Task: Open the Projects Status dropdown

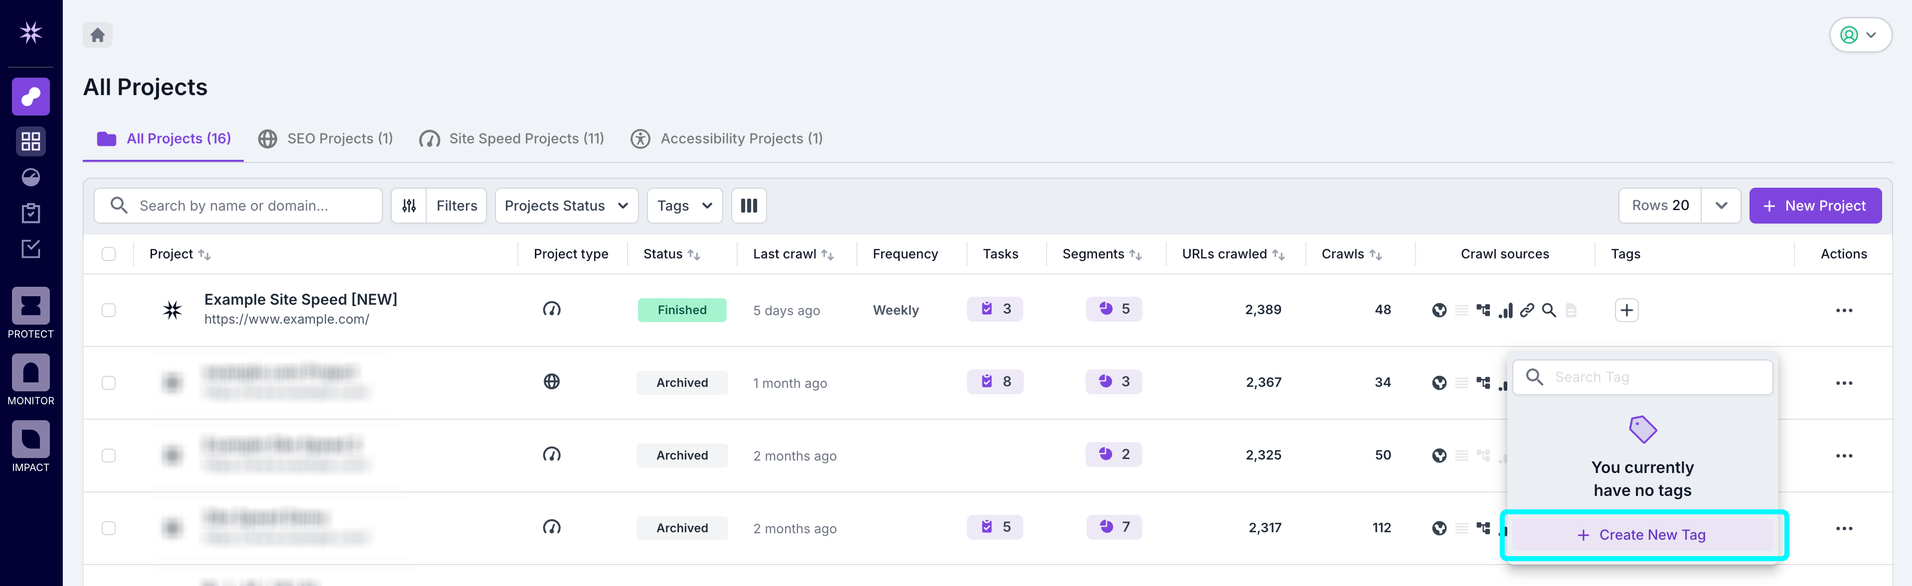Action: [x=566, y=206]
